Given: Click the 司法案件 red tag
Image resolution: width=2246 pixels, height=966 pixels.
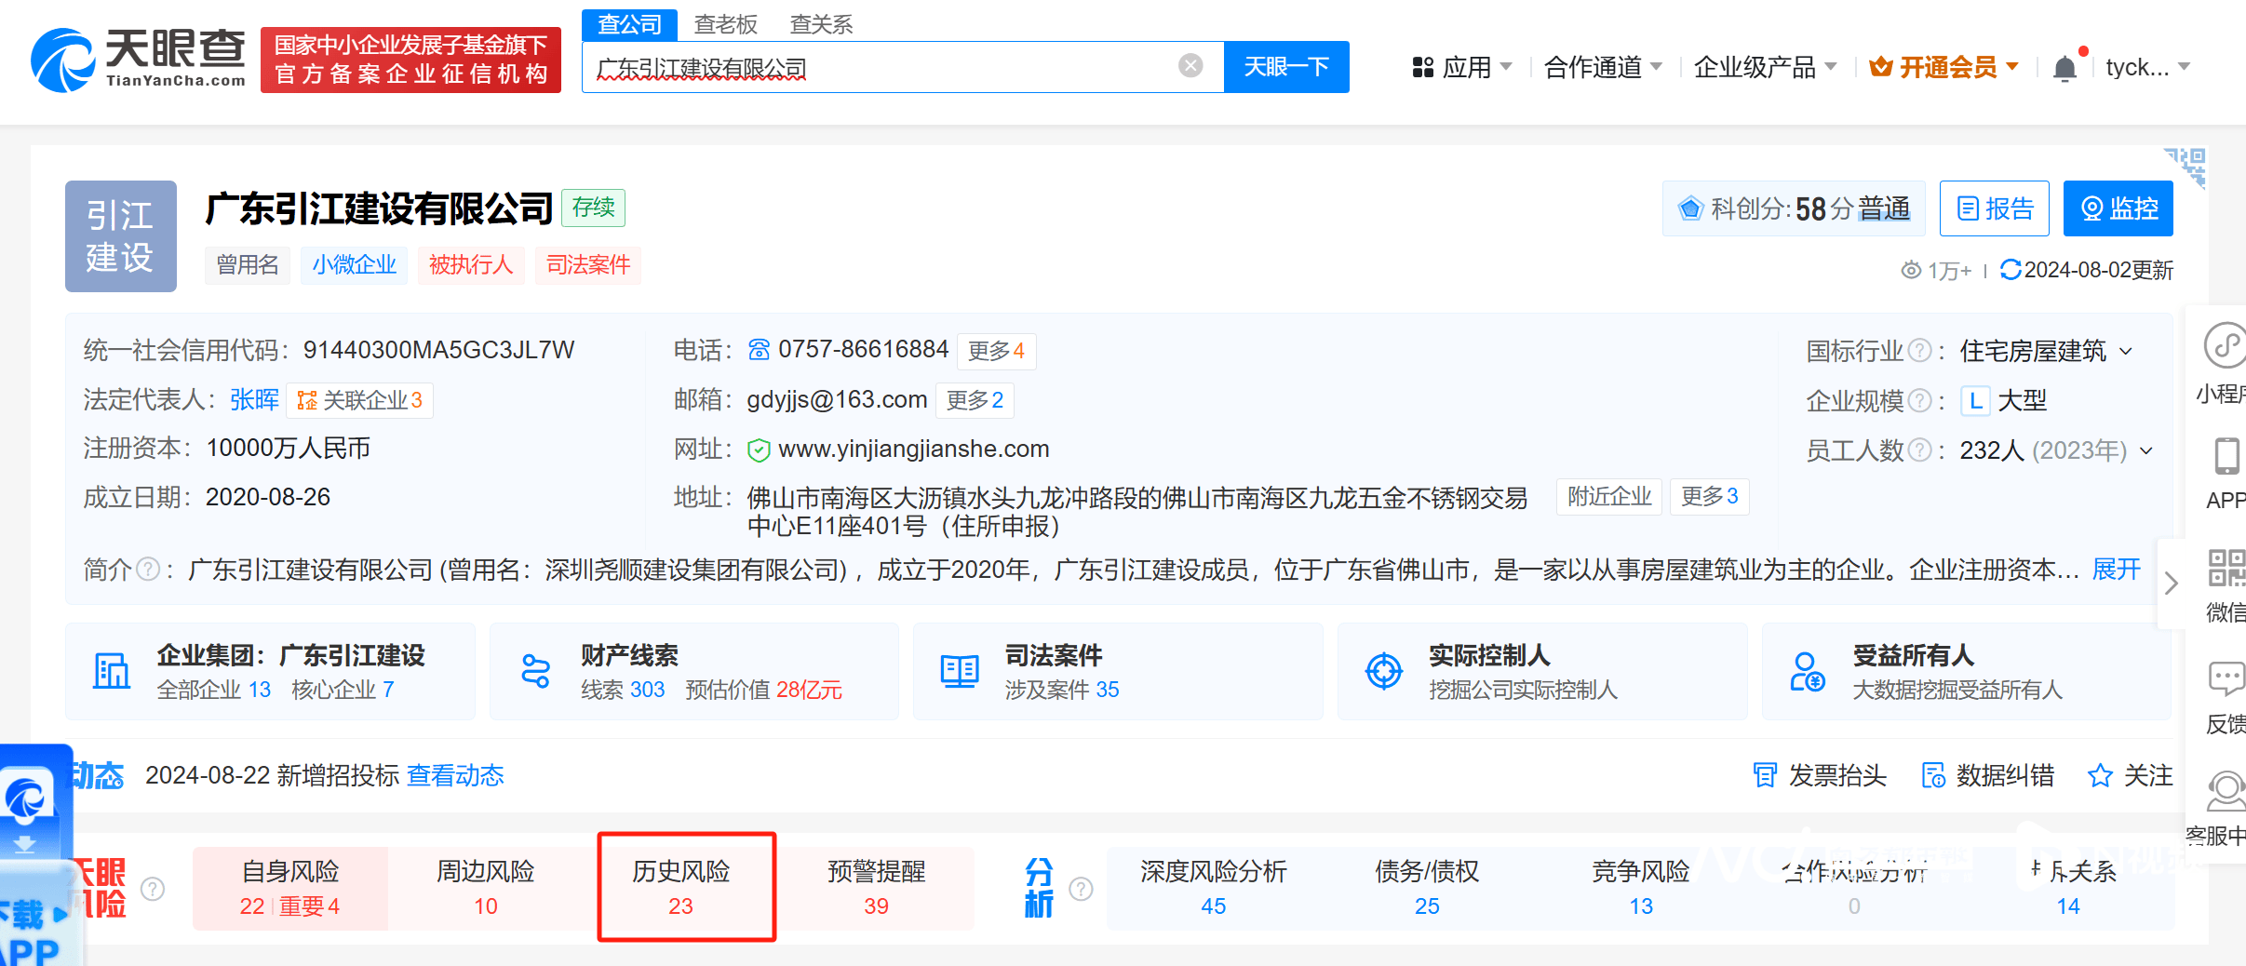Looking at the screenshot, I should pos(588,265).
